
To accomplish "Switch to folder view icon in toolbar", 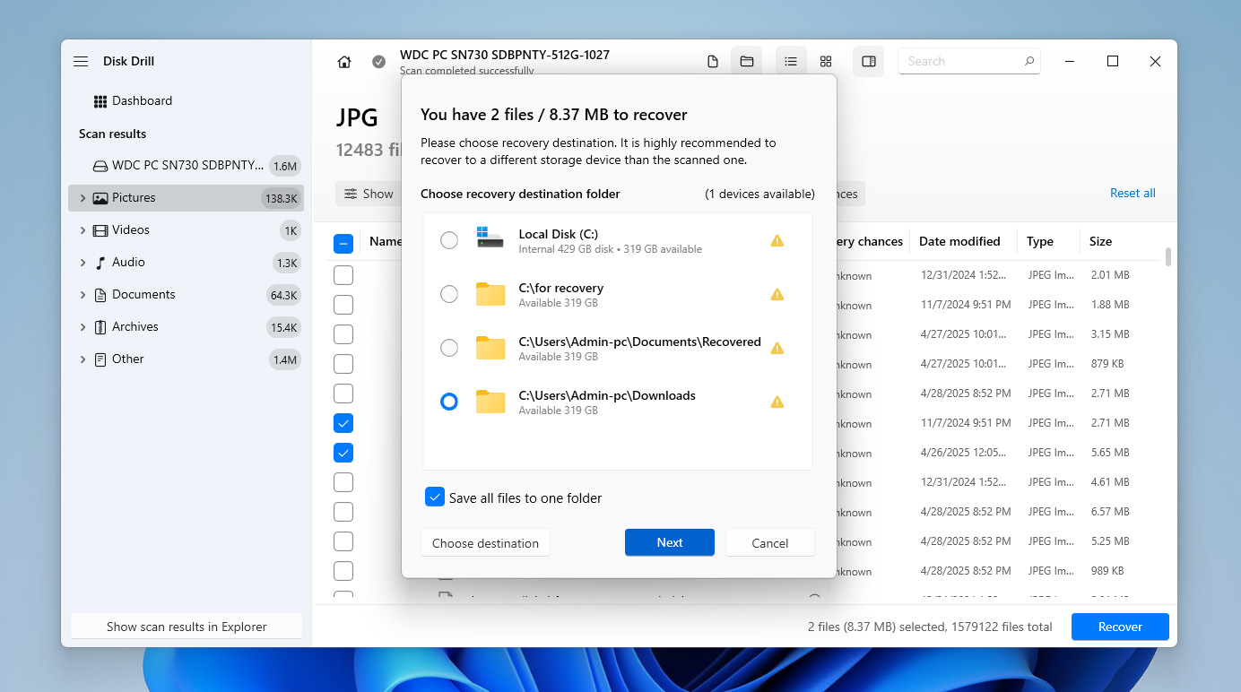I will coord(746,61).
